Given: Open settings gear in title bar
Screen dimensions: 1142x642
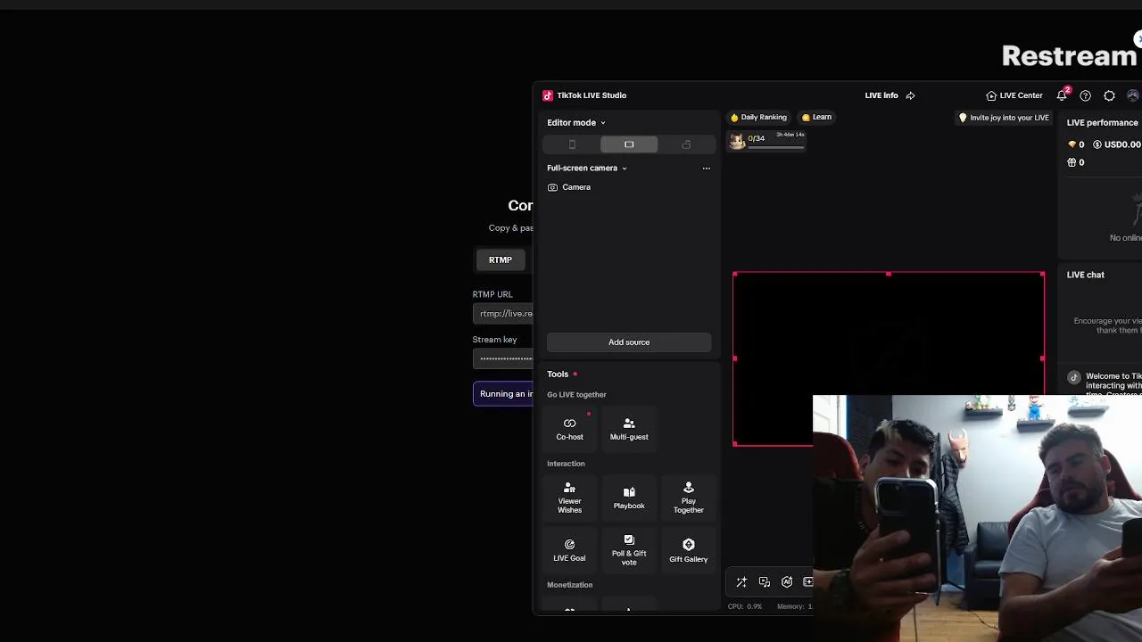Looking at the screenshot, I should (1109, 95).
